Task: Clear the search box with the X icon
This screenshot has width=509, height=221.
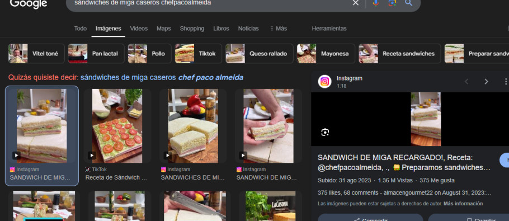Action: 355,3
